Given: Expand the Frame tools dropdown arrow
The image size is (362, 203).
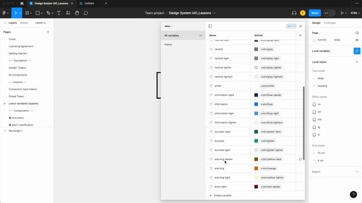Looking at the screenshot, I should coord(31,13).
